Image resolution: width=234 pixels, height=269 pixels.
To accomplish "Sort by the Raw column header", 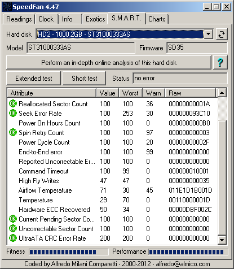I will (x=190, y=93).
